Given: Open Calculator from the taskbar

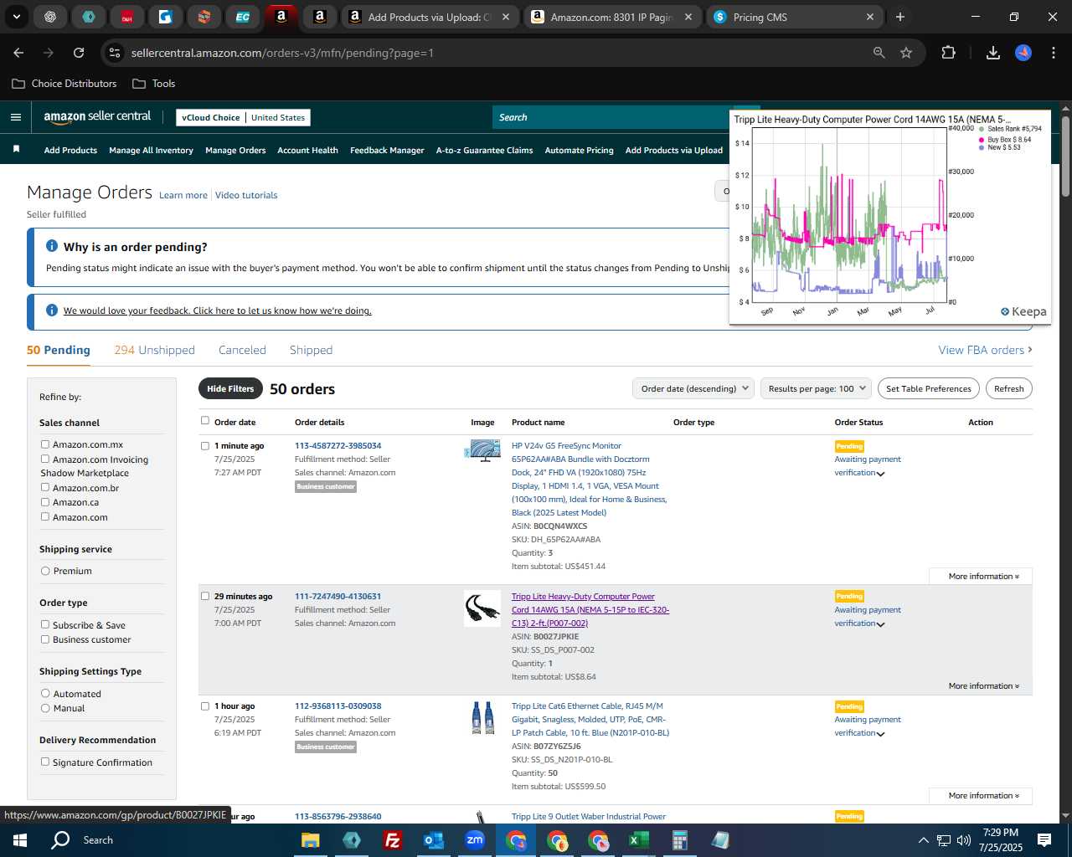Looking at the screenshot, I should 680,840.
